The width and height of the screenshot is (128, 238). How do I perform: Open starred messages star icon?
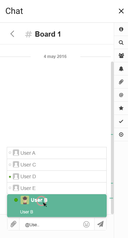(121, 108)
